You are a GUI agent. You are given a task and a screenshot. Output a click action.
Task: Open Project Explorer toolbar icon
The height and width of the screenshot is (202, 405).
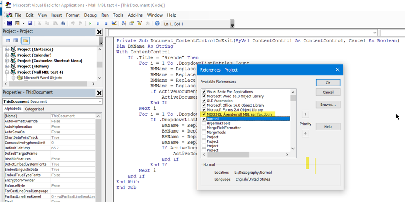tap(124, 23)
